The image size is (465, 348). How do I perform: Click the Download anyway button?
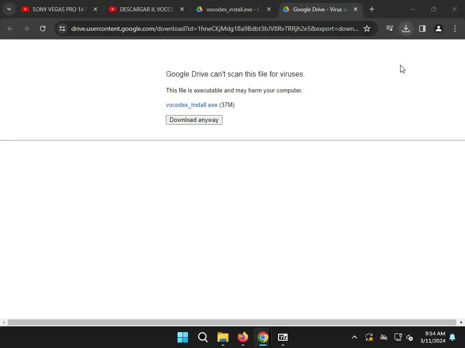pos(194,120)
